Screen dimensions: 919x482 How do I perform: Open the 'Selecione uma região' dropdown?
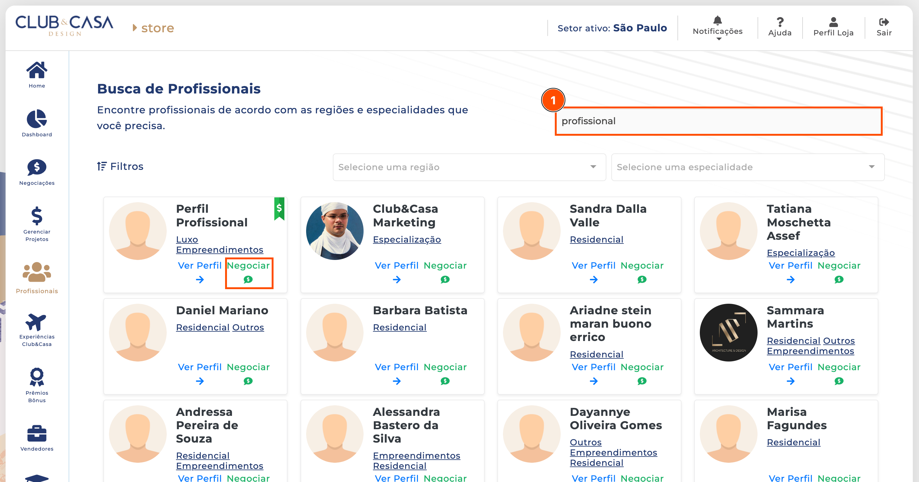(x=469, y=167)
